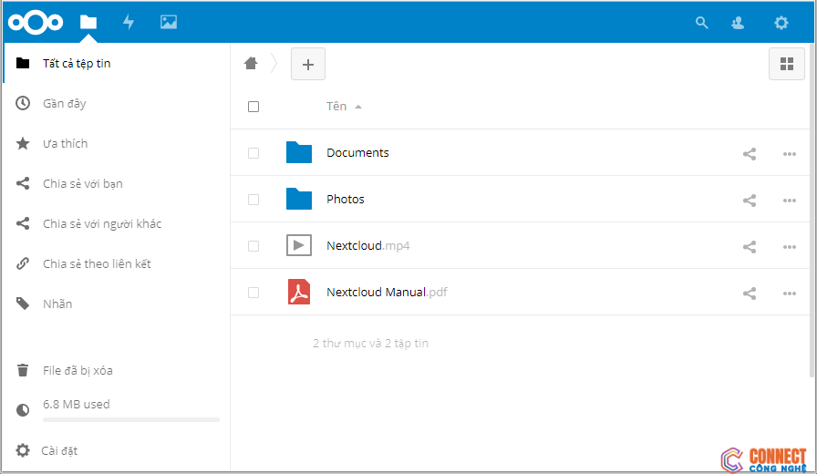This screenshot has width=817, height=474.
Task: Click the pie quota icon
Action: [23, 410]
